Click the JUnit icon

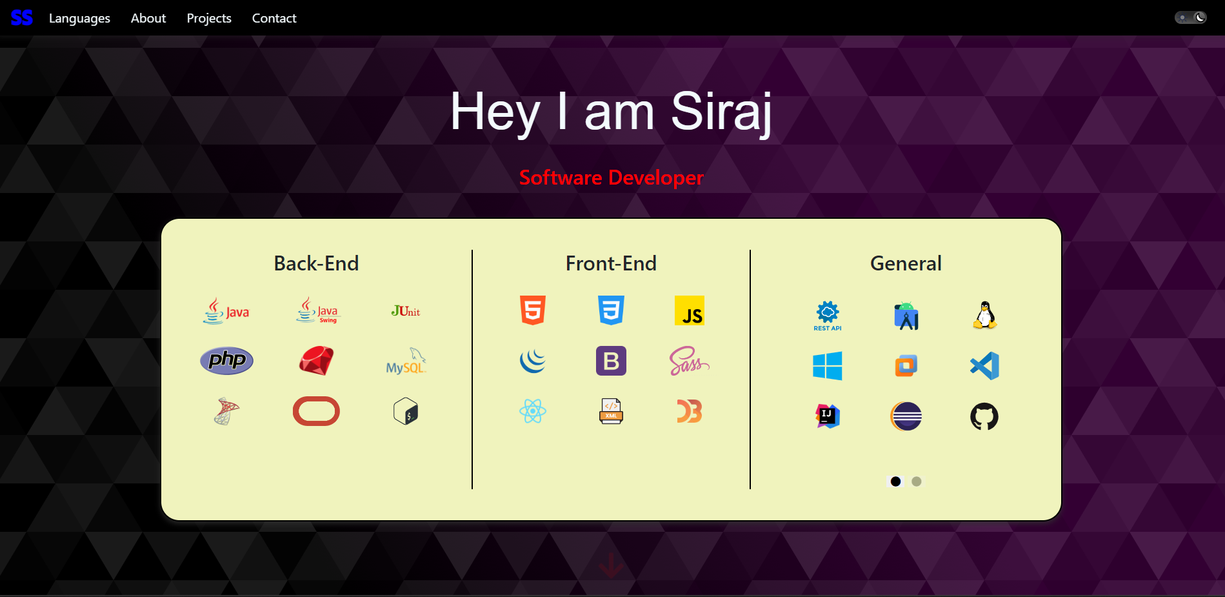tap(406, 311)
